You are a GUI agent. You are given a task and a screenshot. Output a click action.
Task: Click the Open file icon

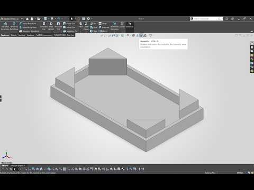tap(39, 19)
